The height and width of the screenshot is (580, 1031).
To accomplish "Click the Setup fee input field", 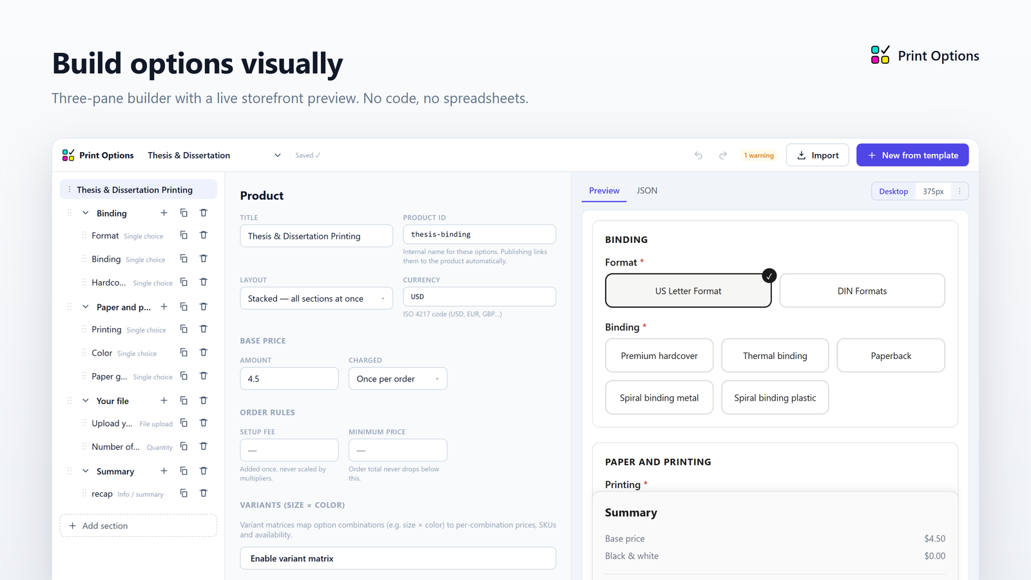I will tap(289, 450).
